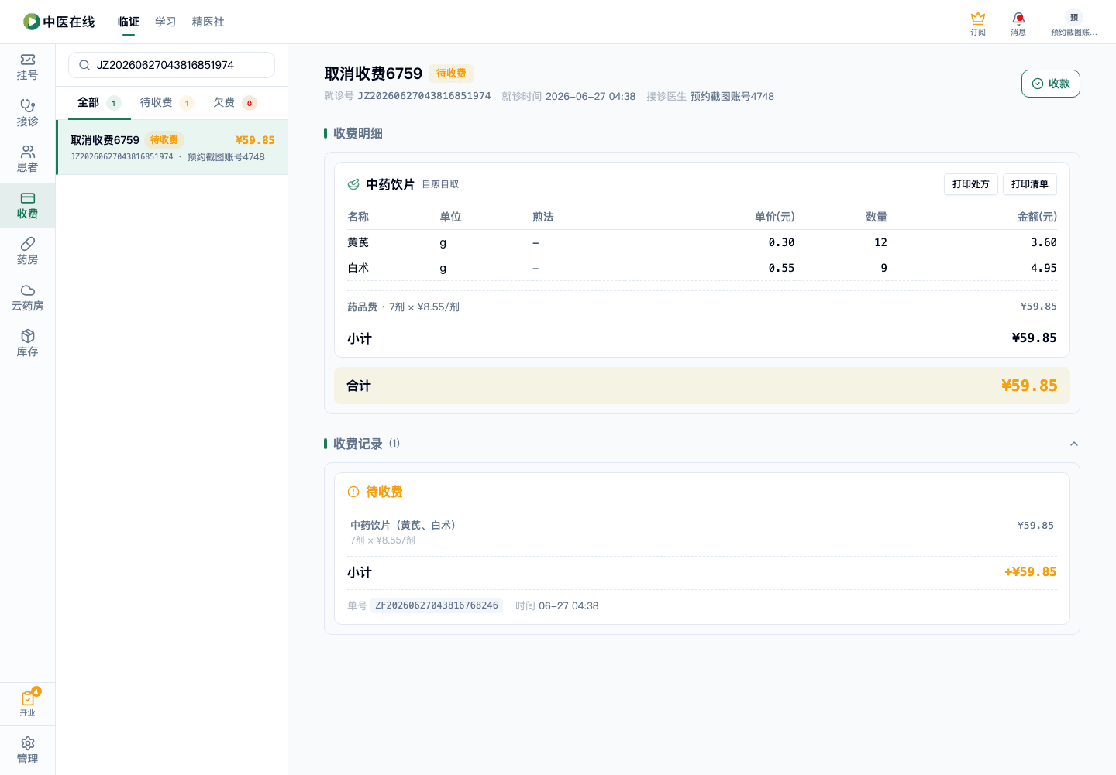Click the 黄芪 amount 3.60 cell
Viewport: 1116px width, 775px height.
[1044, 242]
